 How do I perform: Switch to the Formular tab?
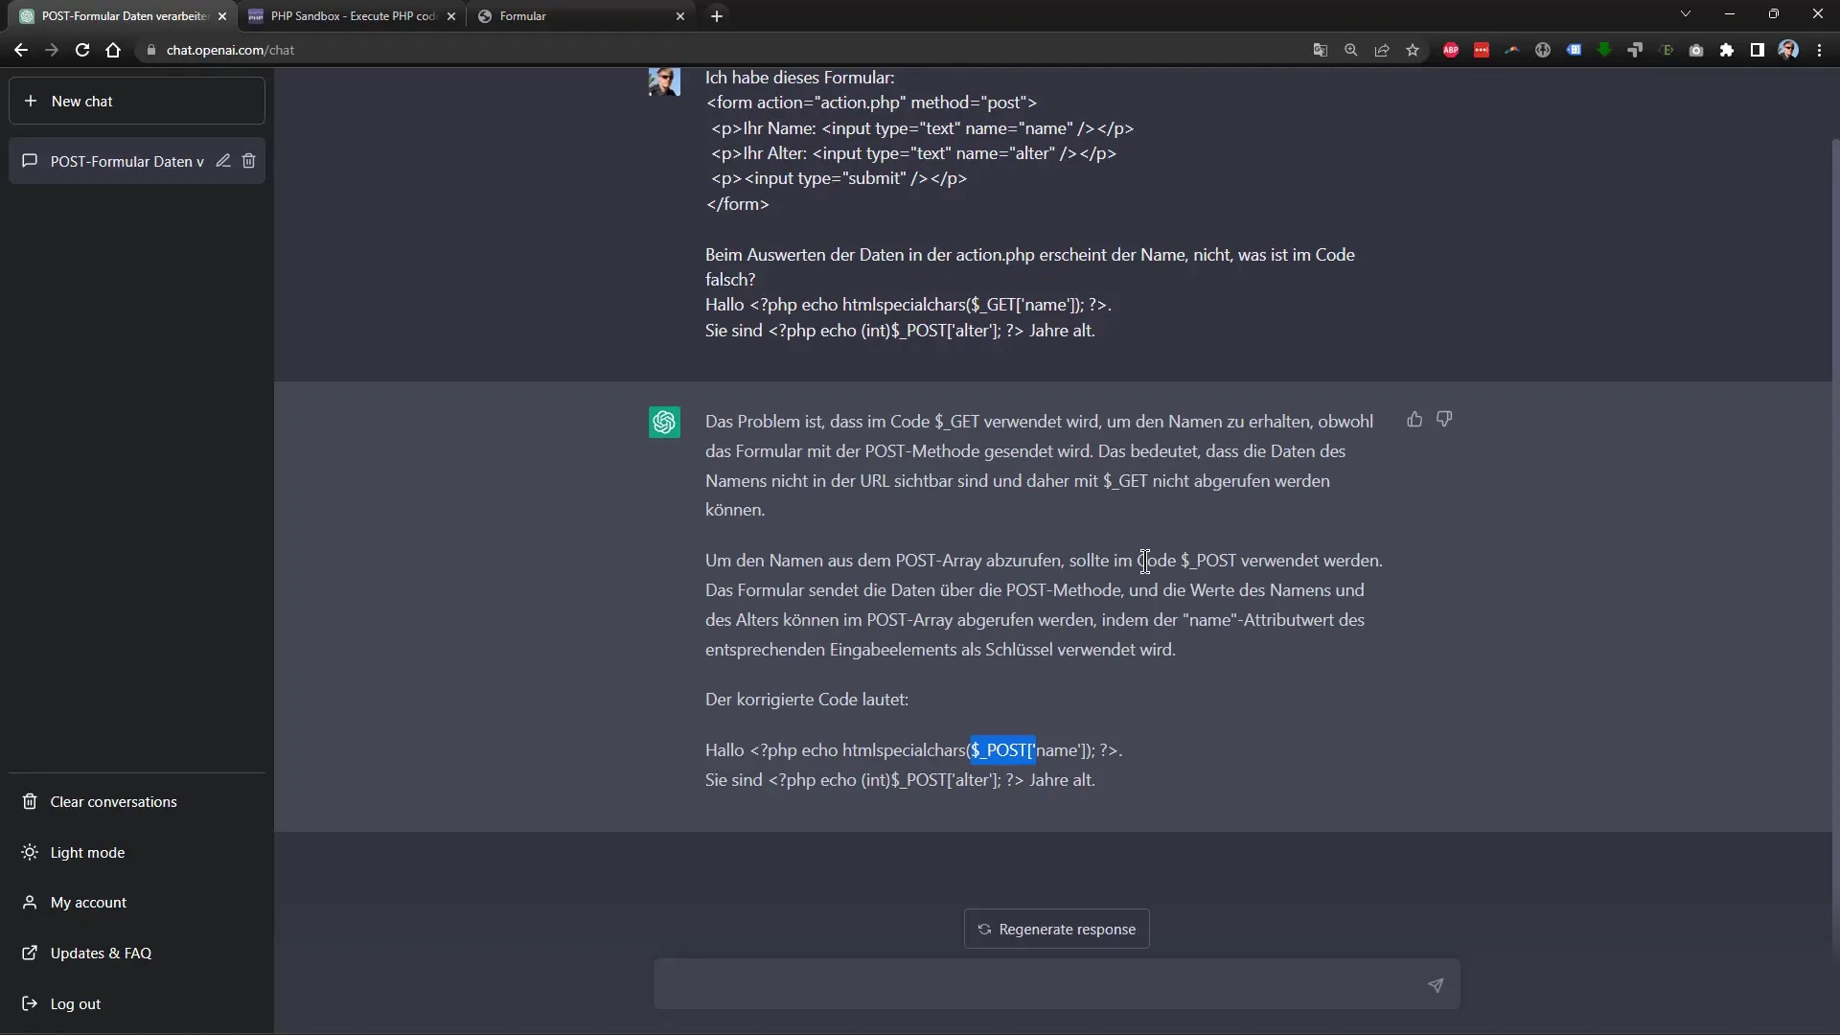(580, 16)
